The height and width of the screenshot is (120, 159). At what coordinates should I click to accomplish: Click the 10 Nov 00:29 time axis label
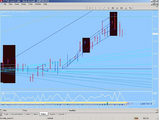(15, 107)
